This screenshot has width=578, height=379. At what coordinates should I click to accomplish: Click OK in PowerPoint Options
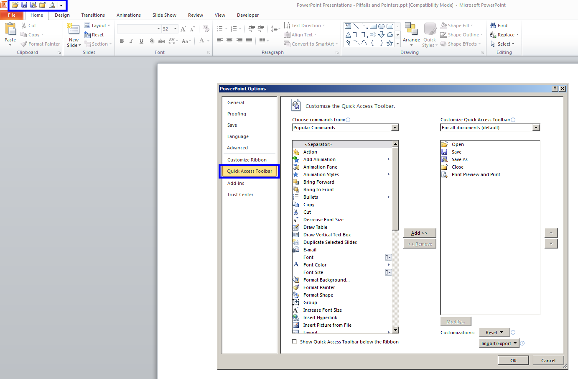point(513,361)
